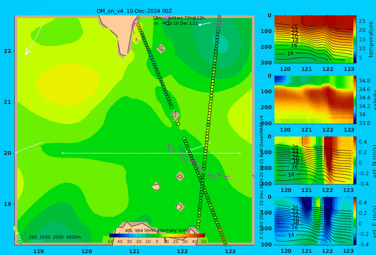
Task: Click the '26' isotherm label in temperature panel
Action: click(x=294, y=26)
